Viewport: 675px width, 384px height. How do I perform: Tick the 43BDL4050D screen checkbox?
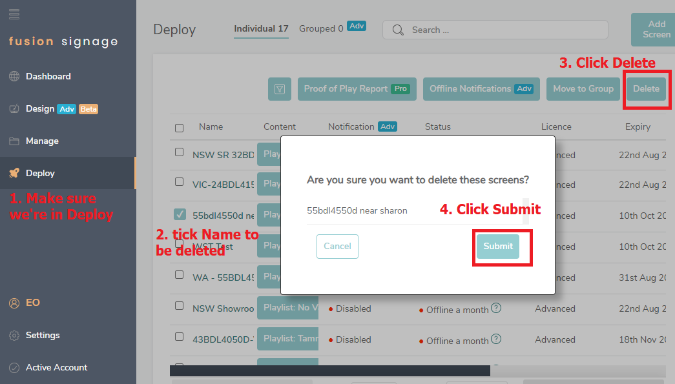(x=180, y=336)
